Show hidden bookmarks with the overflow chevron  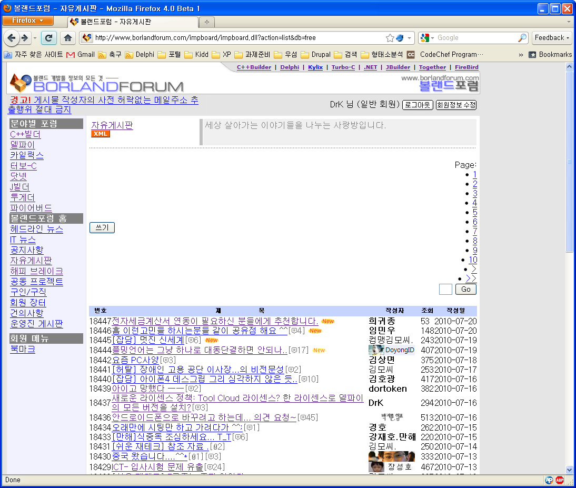521,54
